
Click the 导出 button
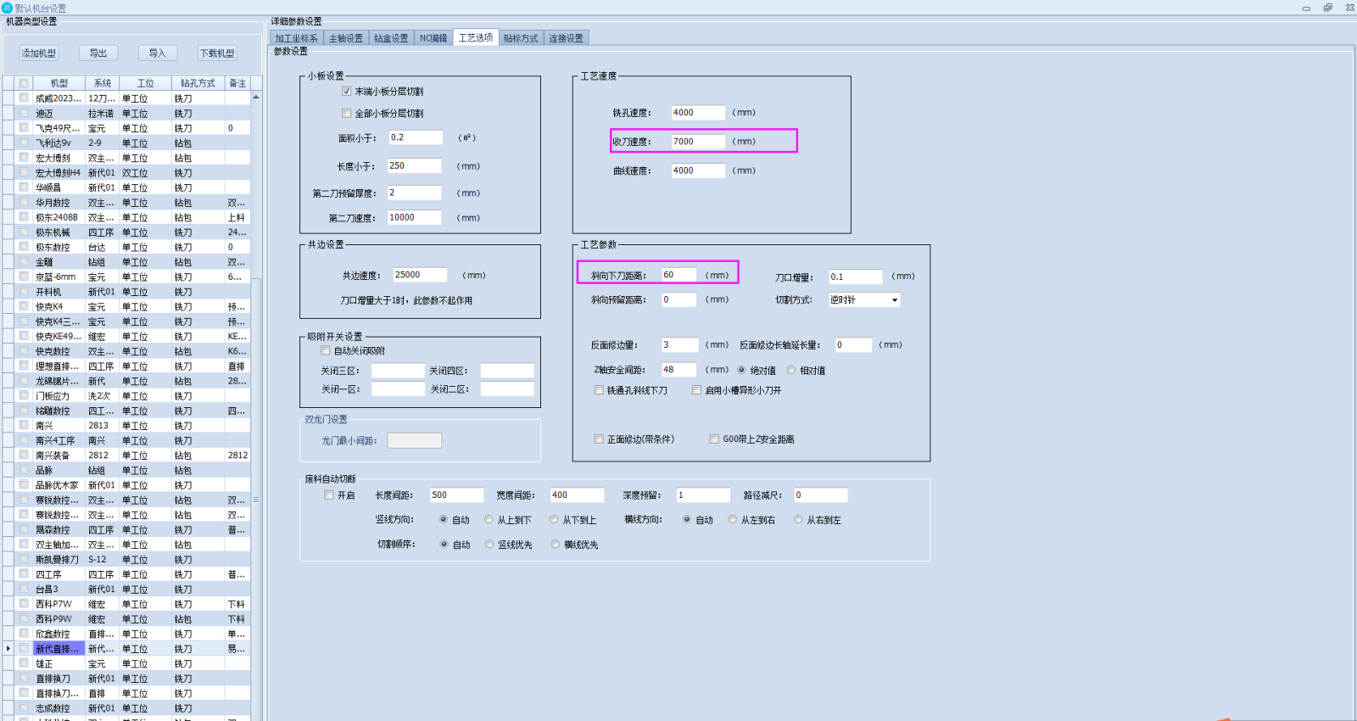(x=98, y=53)
